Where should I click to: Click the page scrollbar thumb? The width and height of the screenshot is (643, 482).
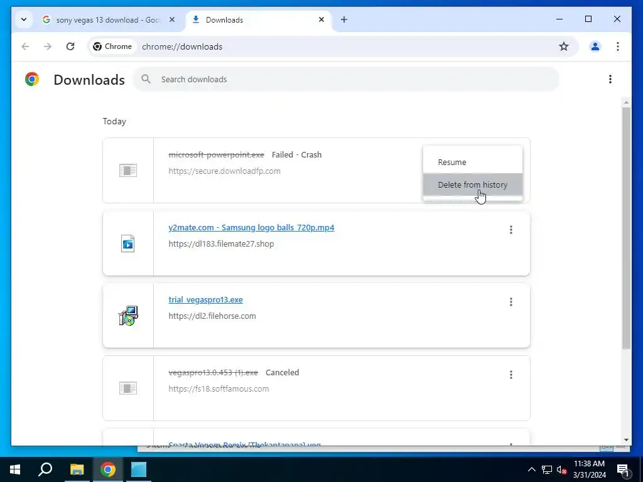[x=626, y=228]
